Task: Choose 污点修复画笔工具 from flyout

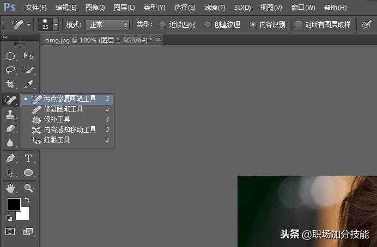Action: pos(67,99)
